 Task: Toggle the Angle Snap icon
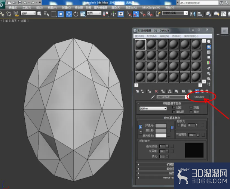click(136, 14)
